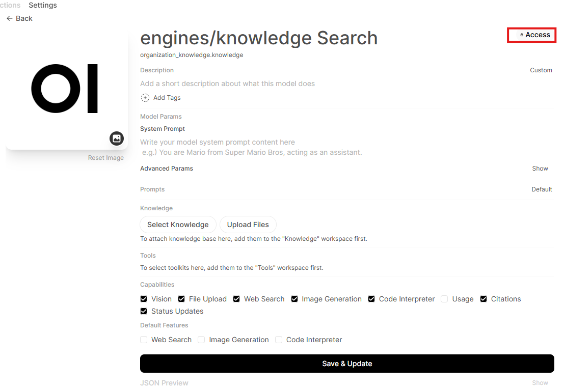The image size is (564, 389).
Task: Click the back arrow icon
Action: coord(10,18)
